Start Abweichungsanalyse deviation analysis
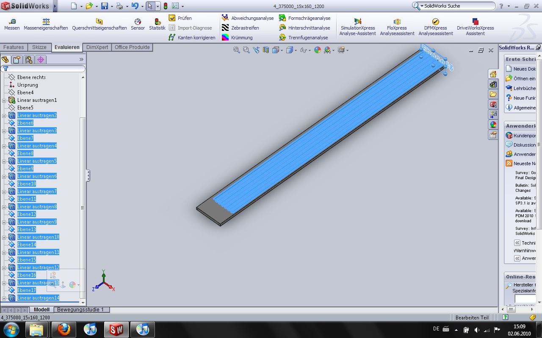542x338 pixels. [248, 18]
